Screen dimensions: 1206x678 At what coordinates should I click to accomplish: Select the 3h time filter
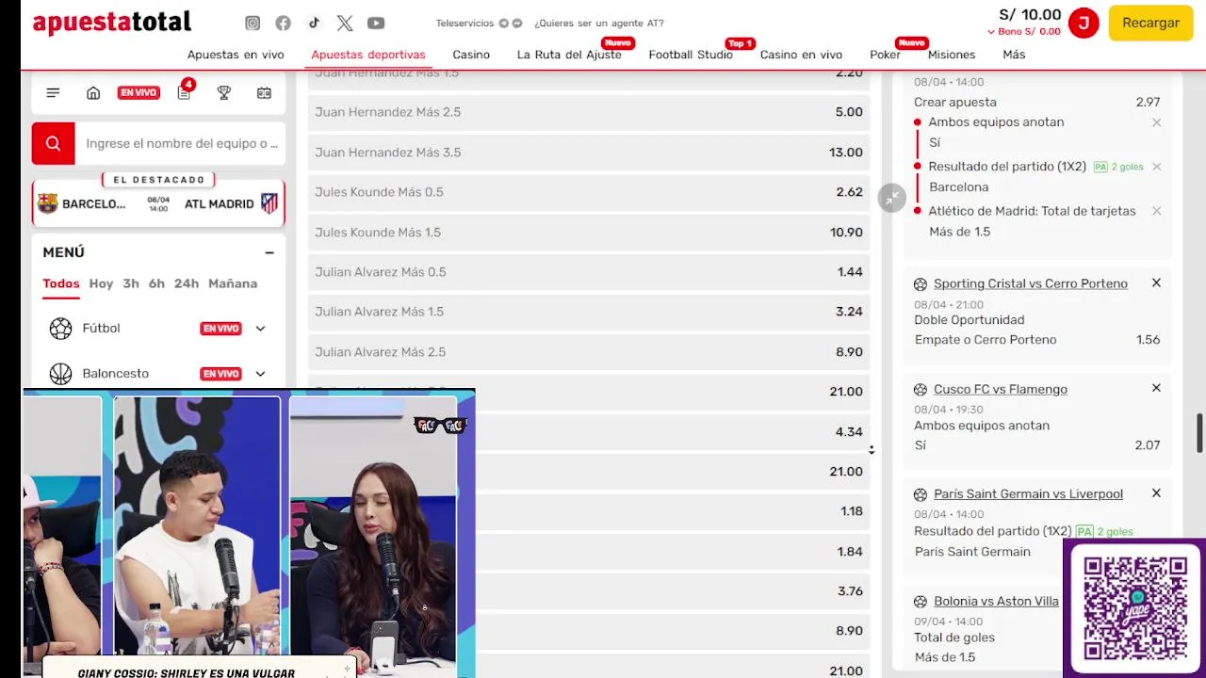pos(131,283)
